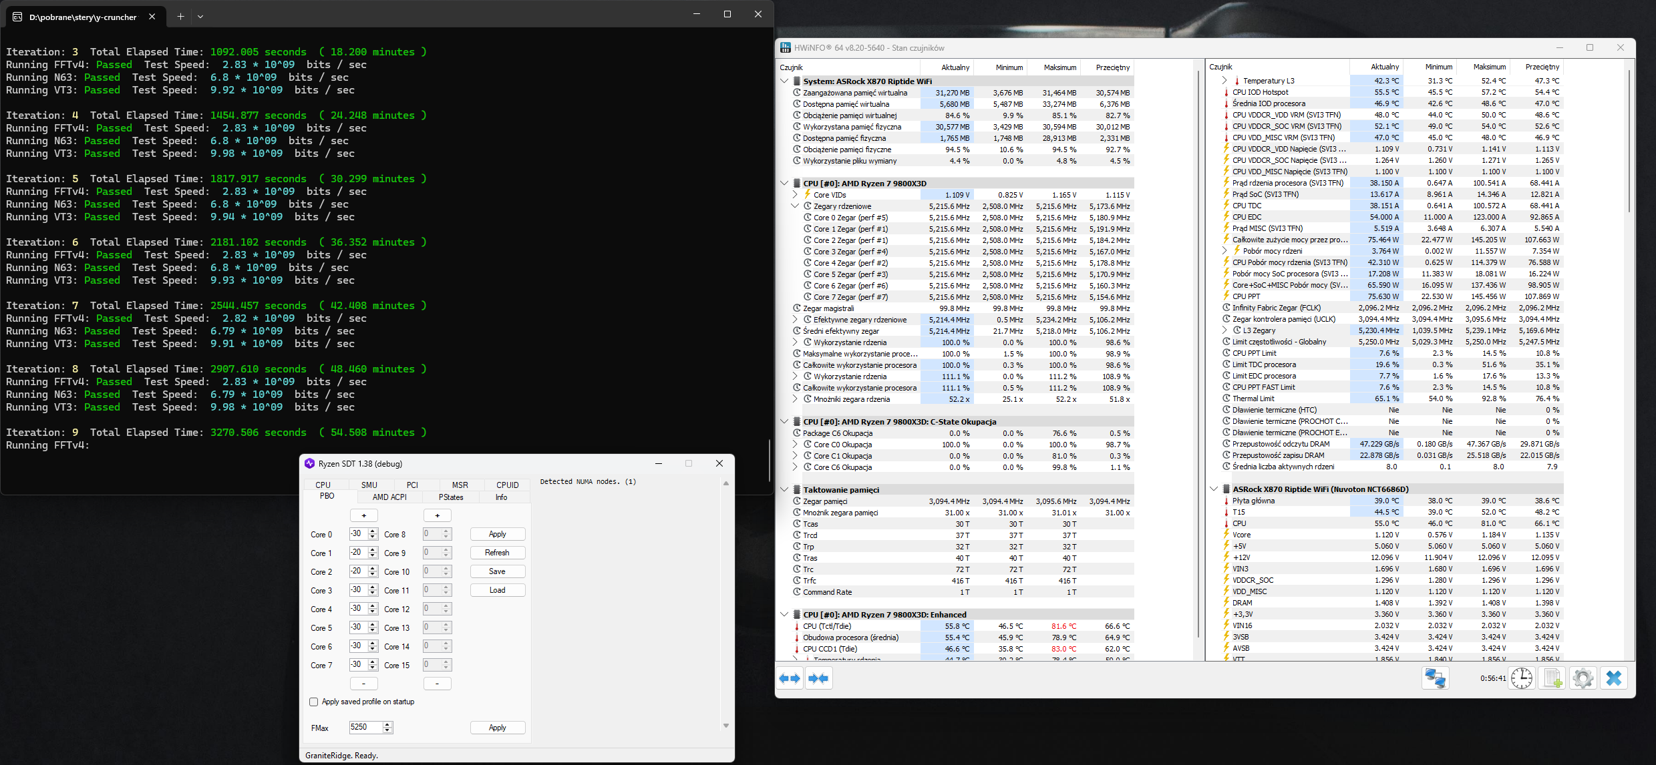Open the remote network monitoring icon
1656x765 pixels.
[x=1435, y=678]
